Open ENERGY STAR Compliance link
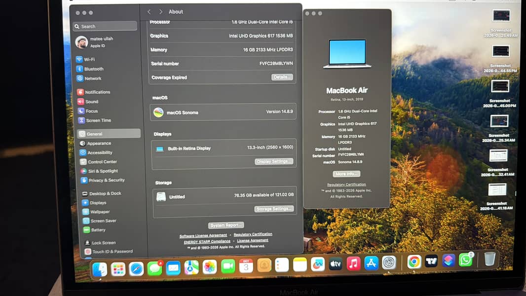The height and width of the screenshot is (296, 526). [207, 241]
